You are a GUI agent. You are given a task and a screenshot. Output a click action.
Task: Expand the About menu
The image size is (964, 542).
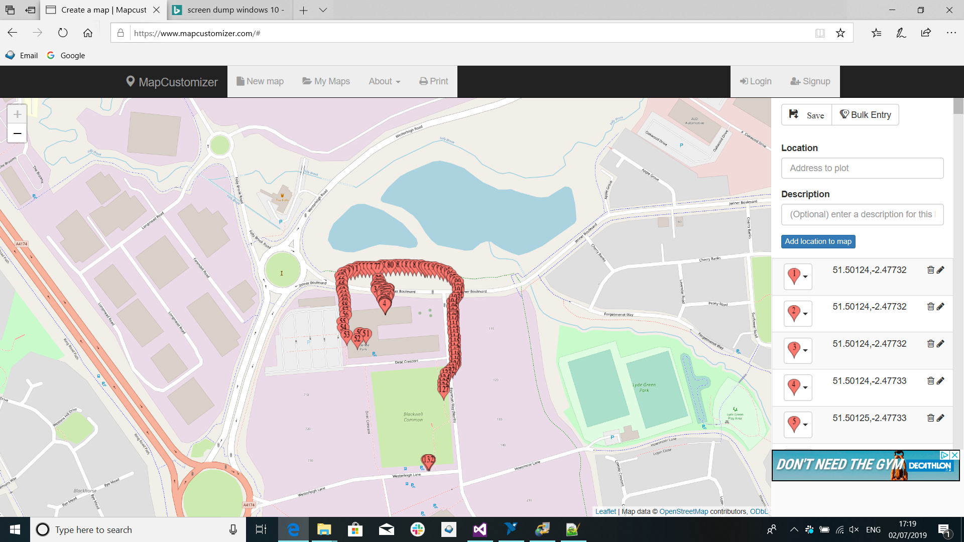click(385, 81)
